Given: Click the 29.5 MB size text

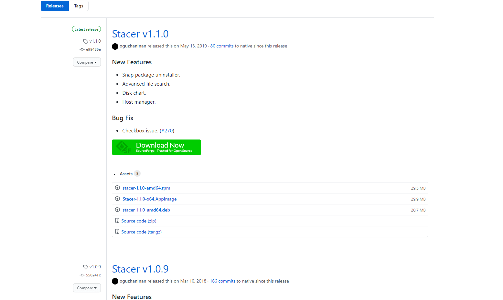Looking at the screenshot, I should click(418, 188).
